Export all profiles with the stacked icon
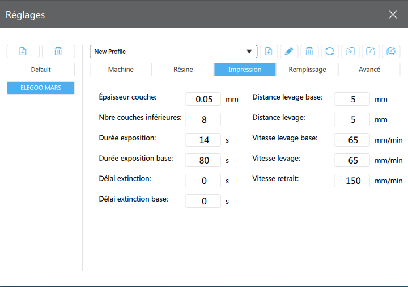The height and width of the screenshot is (287, 408). pos(391,51)
